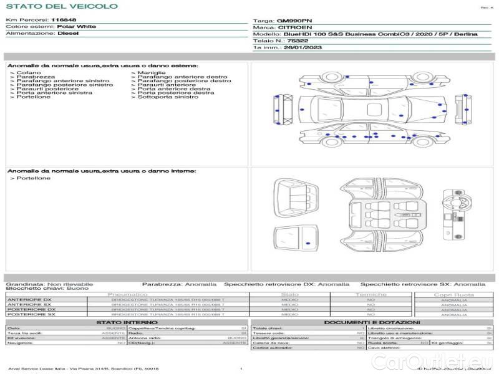This screenshot has width=499, height=374.
Task: Click the open trunk interior diagram
Action: [x=296, y=198]
